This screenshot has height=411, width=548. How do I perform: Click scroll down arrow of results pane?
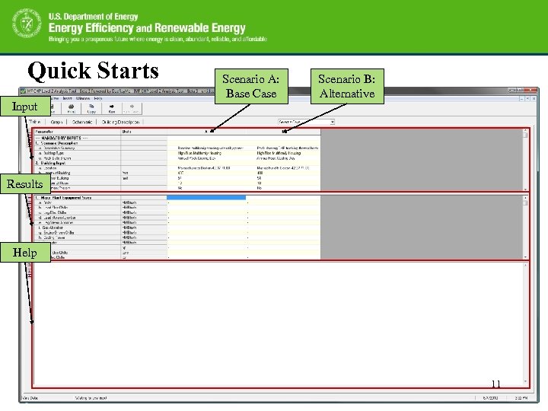click(x=525, y=257)
